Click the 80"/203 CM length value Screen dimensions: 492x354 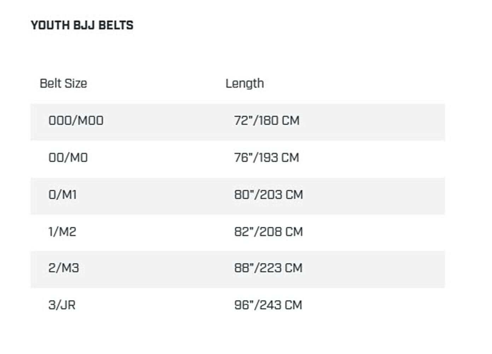[268, 195]
